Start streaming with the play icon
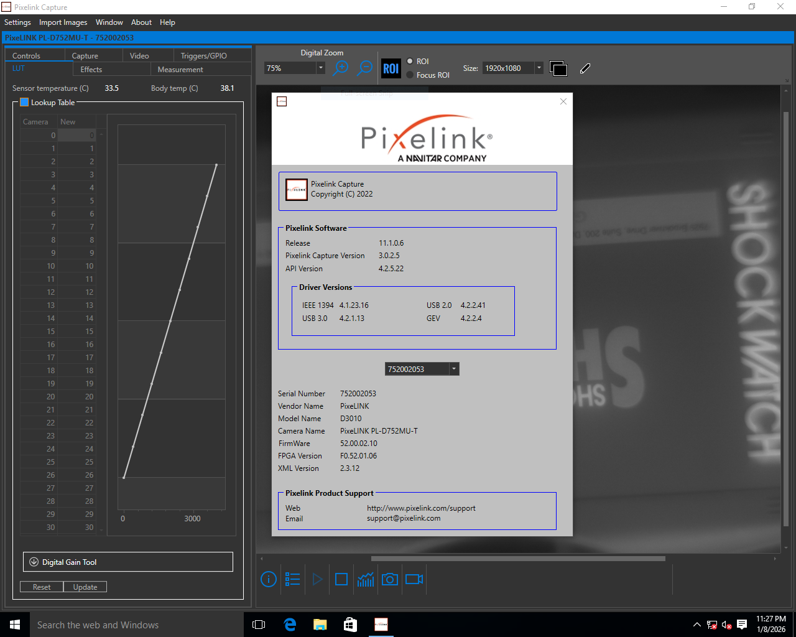Image resolution: width=796 pixels, height=637 pixels. (x=317, y=579)
